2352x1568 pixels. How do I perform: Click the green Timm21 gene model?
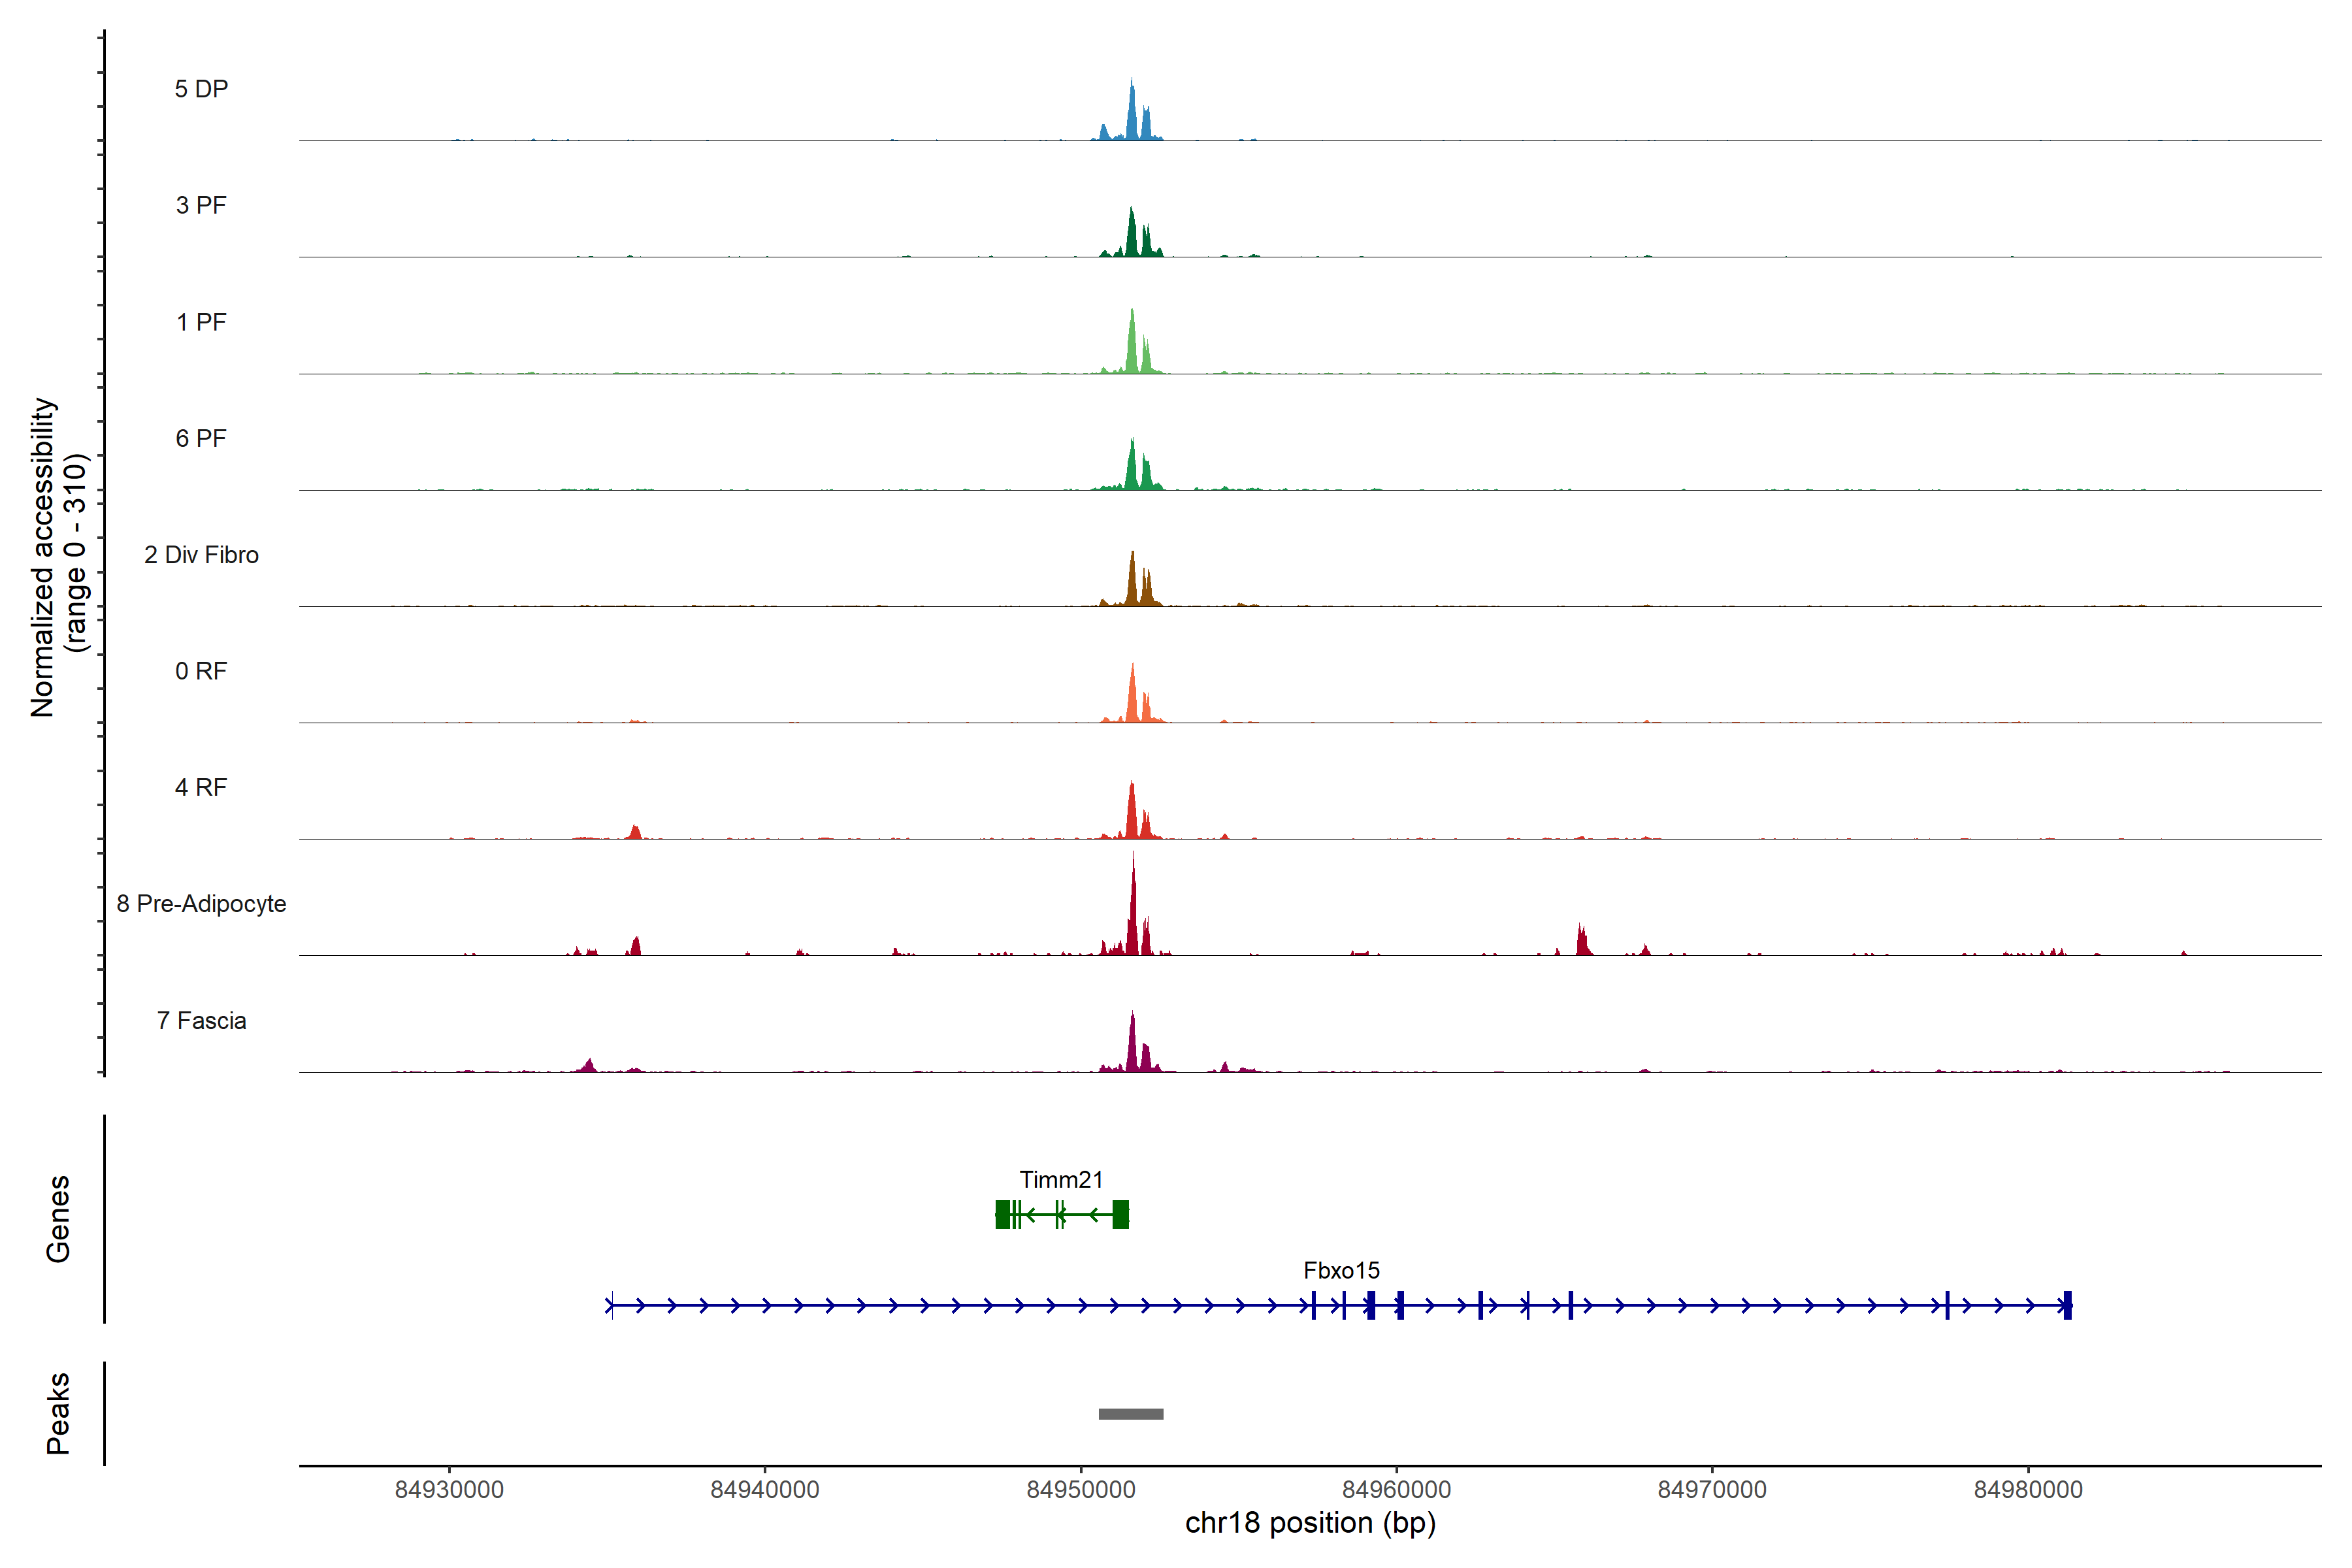click(1061, 1214)
